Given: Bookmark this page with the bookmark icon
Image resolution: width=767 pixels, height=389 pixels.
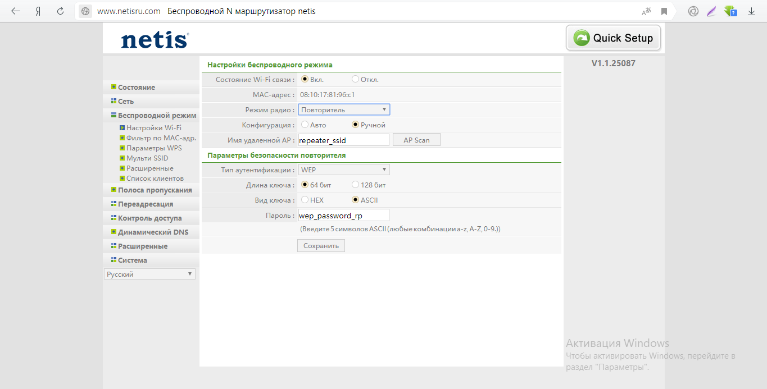Looking at the screenshot, I should pyautogui.click(x=664, y=11).
